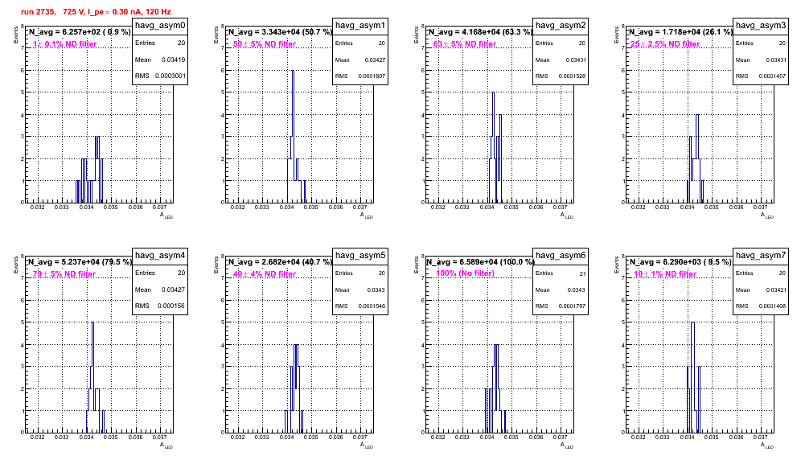Pick the magenta 1± 0.1% ND filter label
The width and height of the screenshot is (801, 460).
pyautogui.click(x=65, y=44)
